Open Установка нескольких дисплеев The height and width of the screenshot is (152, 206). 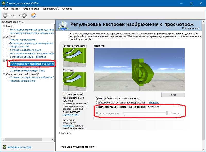(x=28, y=57)
